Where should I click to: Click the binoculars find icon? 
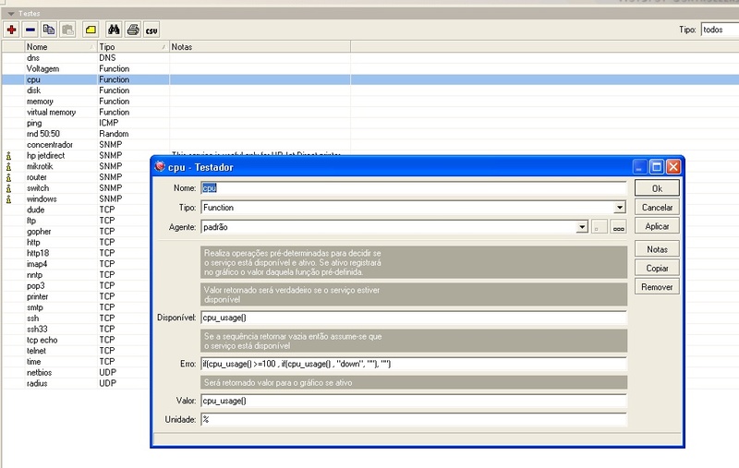pyautogui.click(x=114, y=30)
